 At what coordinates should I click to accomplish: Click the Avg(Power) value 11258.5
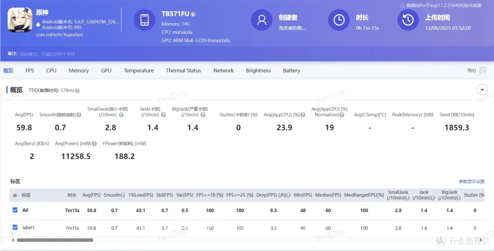click(x=75, y=156)
